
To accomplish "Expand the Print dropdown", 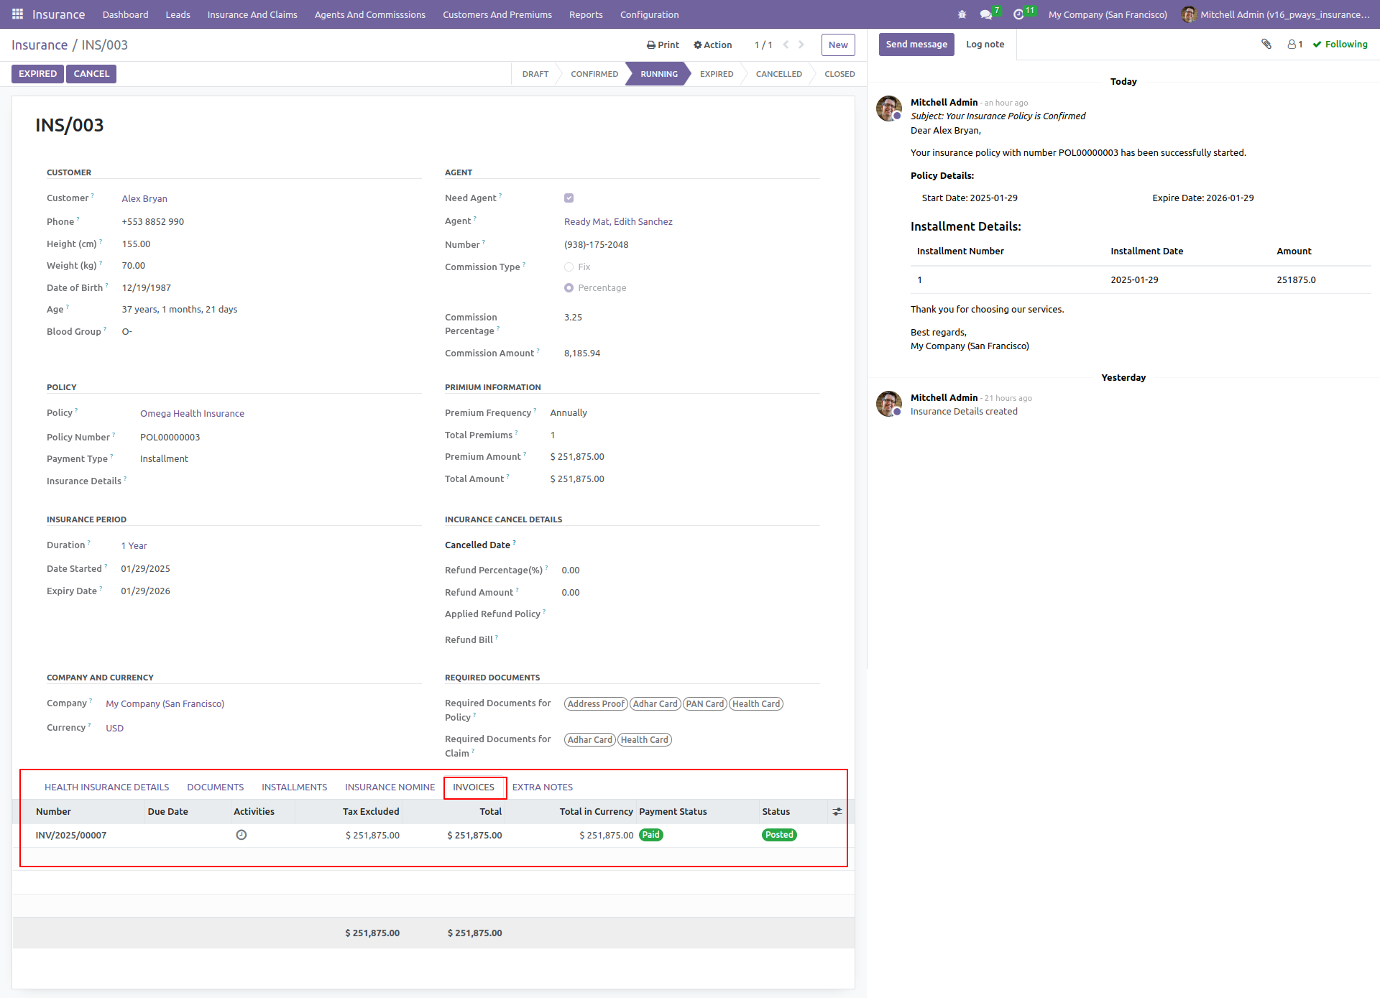I will coord(663,45).
